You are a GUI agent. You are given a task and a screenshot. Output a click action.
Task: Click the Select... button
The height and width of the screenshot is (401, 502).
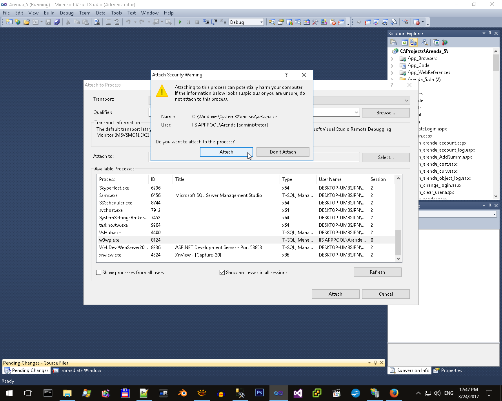[386, 157]
